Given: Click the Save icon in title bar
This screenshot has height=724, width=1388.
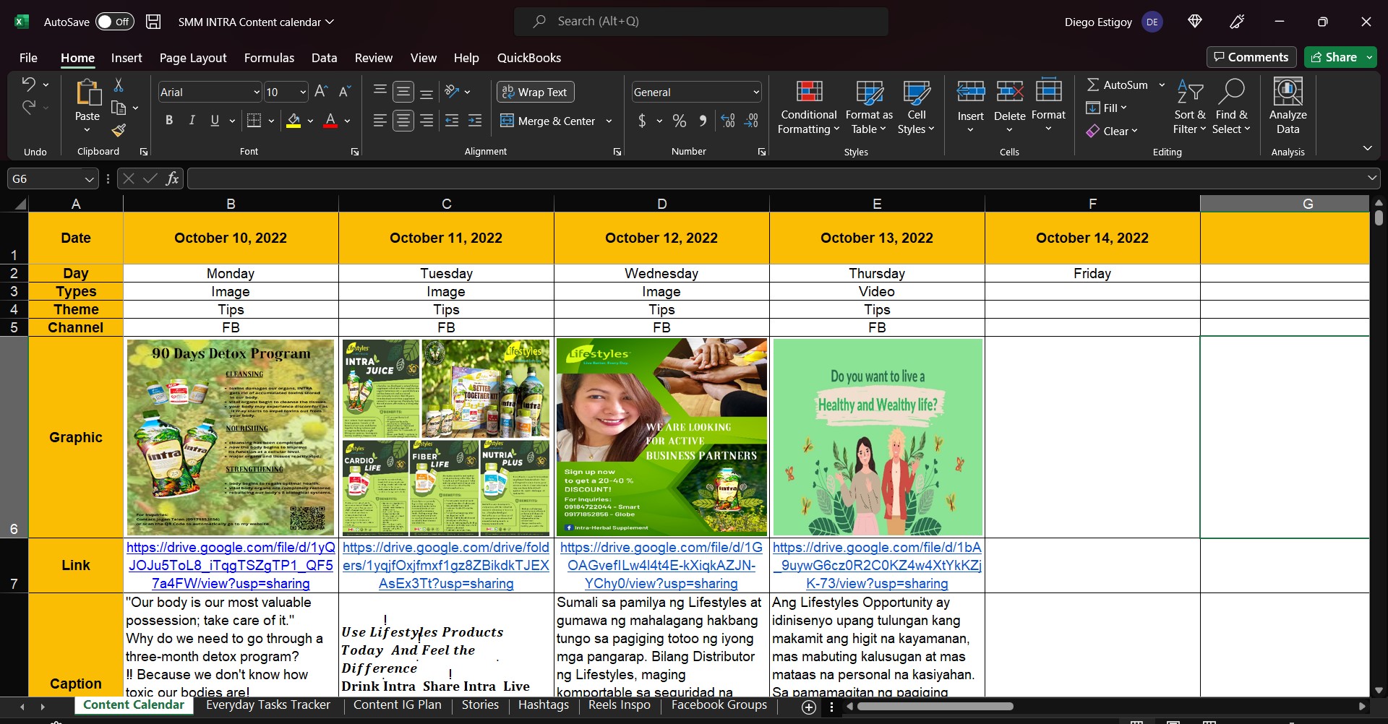Looking at the screenshot, I should pos(153,22).
